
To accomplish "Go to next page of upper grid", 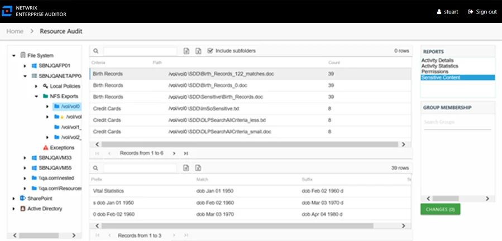I will [x=174, y=153].
